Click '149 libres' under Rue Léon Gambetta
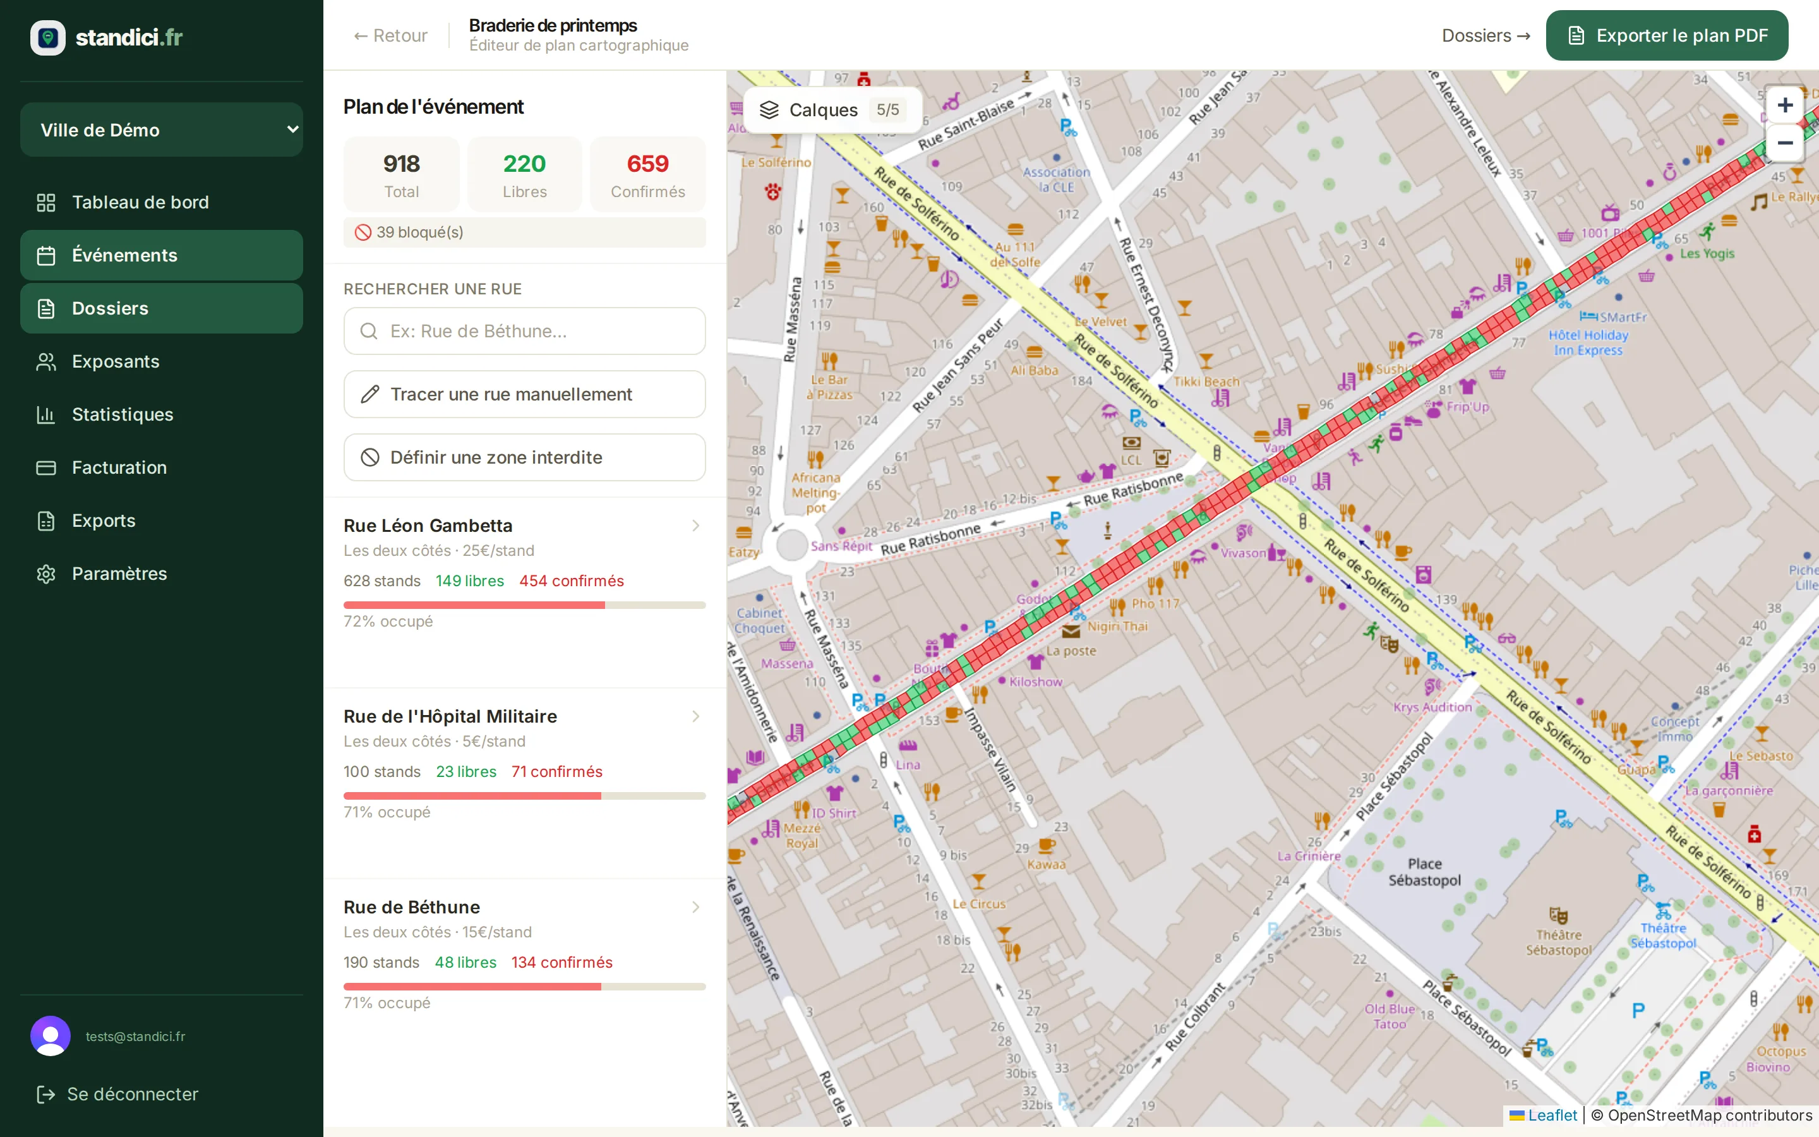1819x1137 pixels. pyautogui.click(x=470, y=581)
